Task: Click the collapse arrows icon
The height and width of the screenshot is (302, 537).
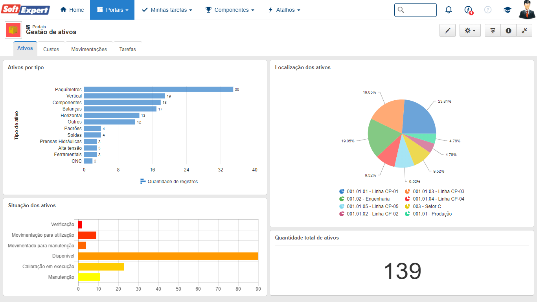Action: point(524,30)
